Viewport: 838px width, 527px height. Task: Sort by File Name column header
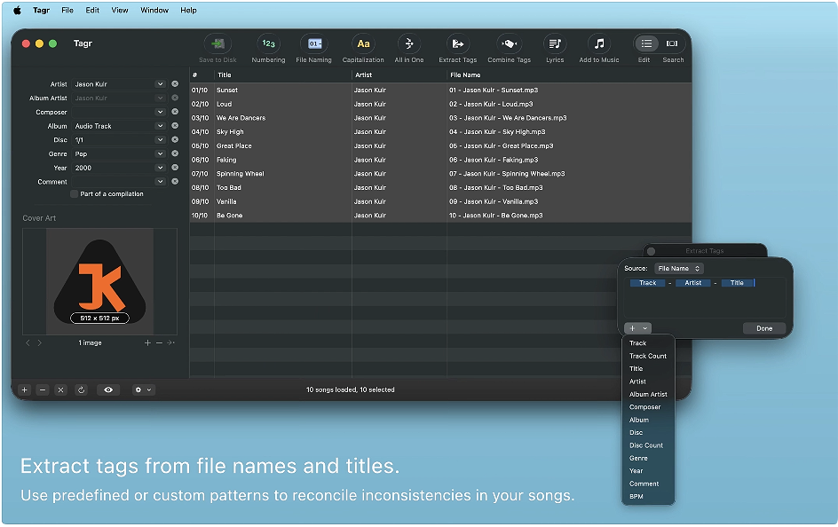(x=569, y=75)
